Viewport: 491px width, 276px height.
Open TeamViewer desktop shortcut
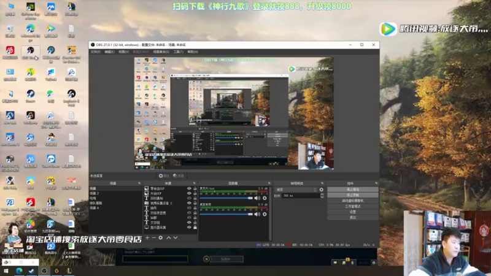[51, 161]
